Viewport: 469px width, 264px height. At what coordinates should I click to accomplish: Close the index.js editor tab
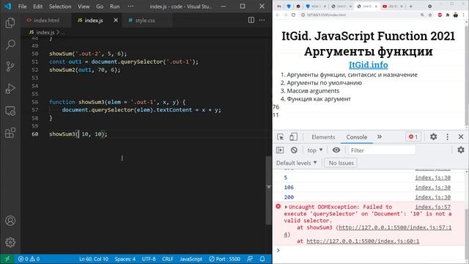click(x=116, y=20)
